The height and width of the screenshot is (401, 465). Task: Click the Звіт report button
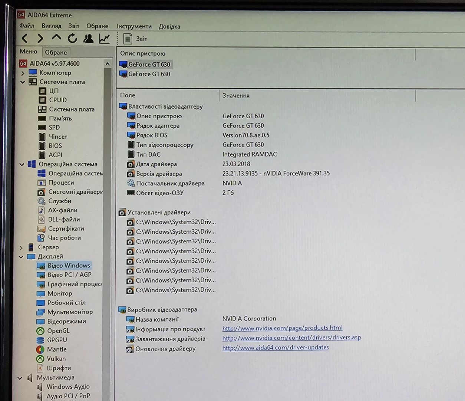tap(135, 39)
